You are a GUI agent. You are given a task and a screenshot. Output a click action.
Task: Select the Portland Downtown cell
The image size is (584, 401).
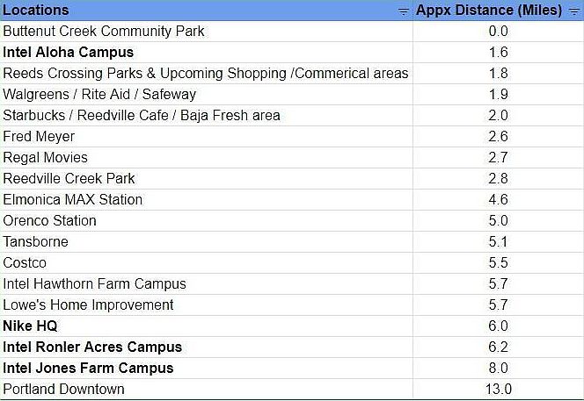pos(64,389)
